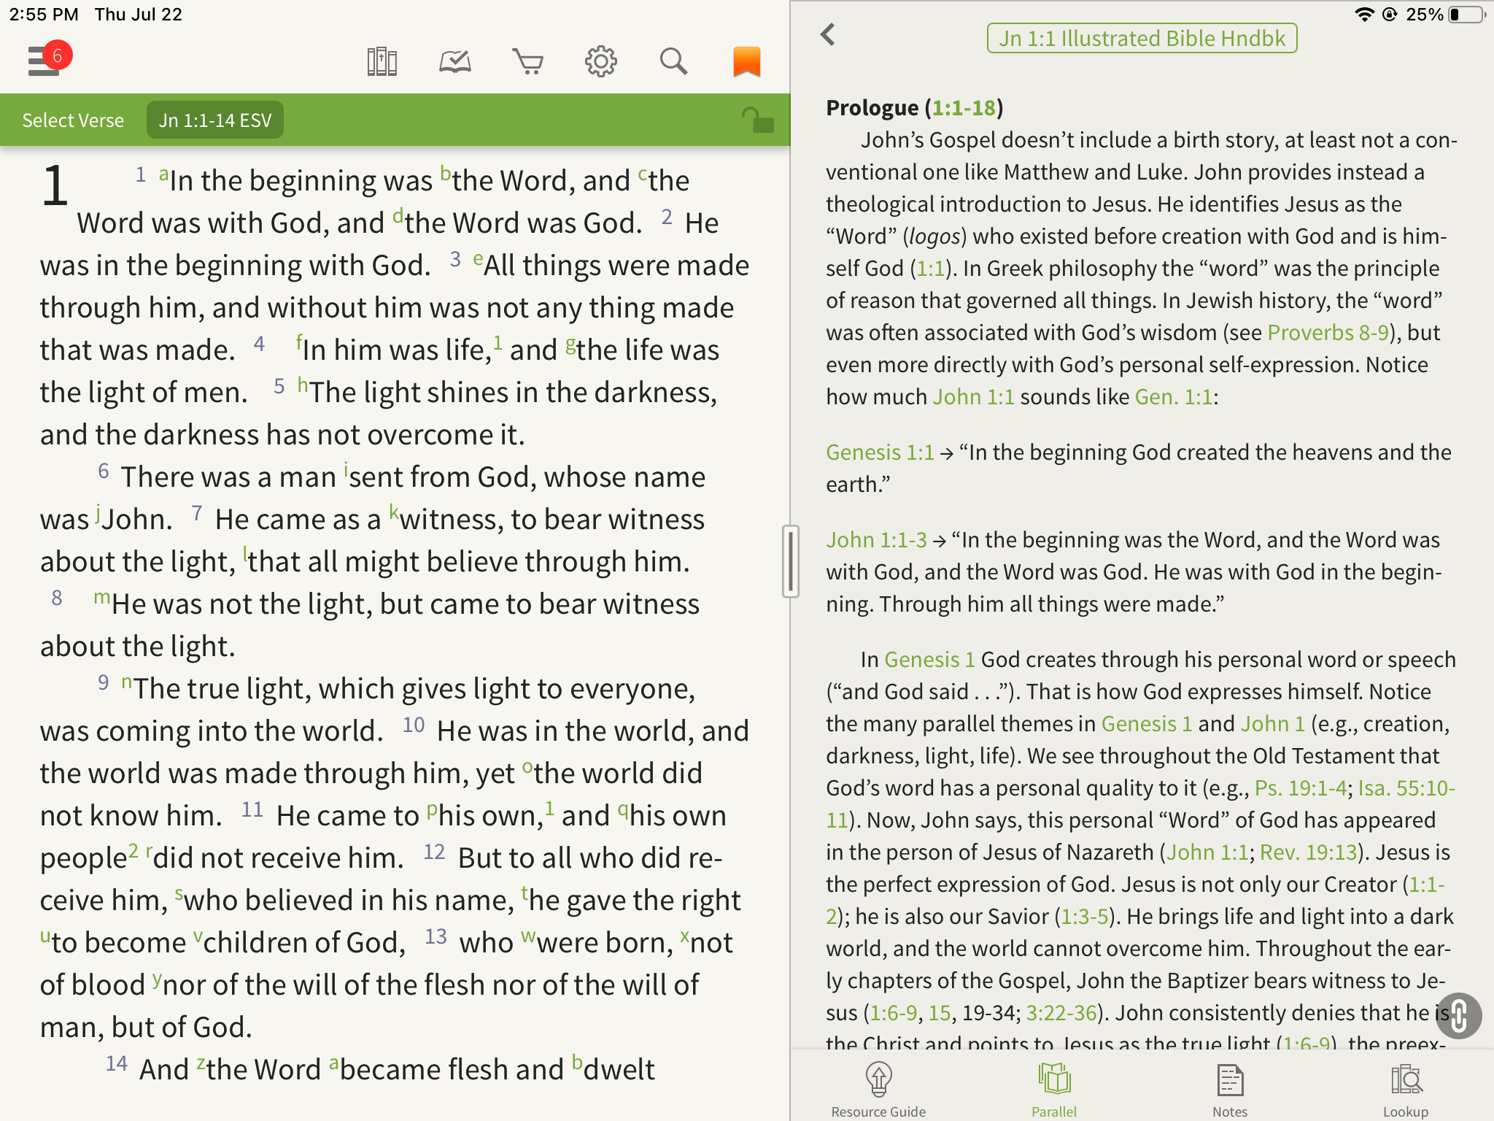The width and height of the screenshot is (1494, 1121).
Task: Open the 1:6-9 reference link after 'sus ('
Action: (x=894, y=1013)
